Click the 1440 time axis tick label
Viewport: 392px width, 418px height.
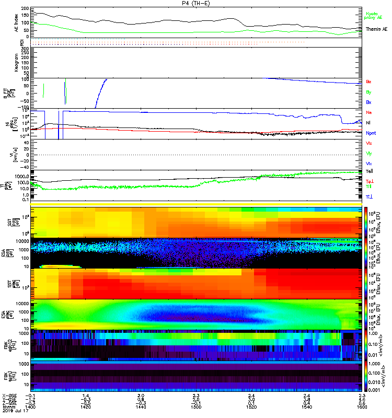tap(141, 407)
